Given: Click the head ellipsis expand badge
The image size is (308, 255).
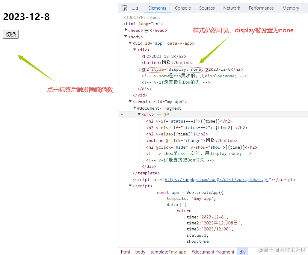Looking at the screenshot, I should pyautogui.click(x=146, y=31).
